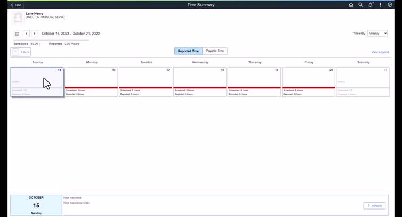Image resolution: width=402 pixels, height=217 pixels.
Task: Click the date range October 15 - October 21 text
Action: click(71, 34)
